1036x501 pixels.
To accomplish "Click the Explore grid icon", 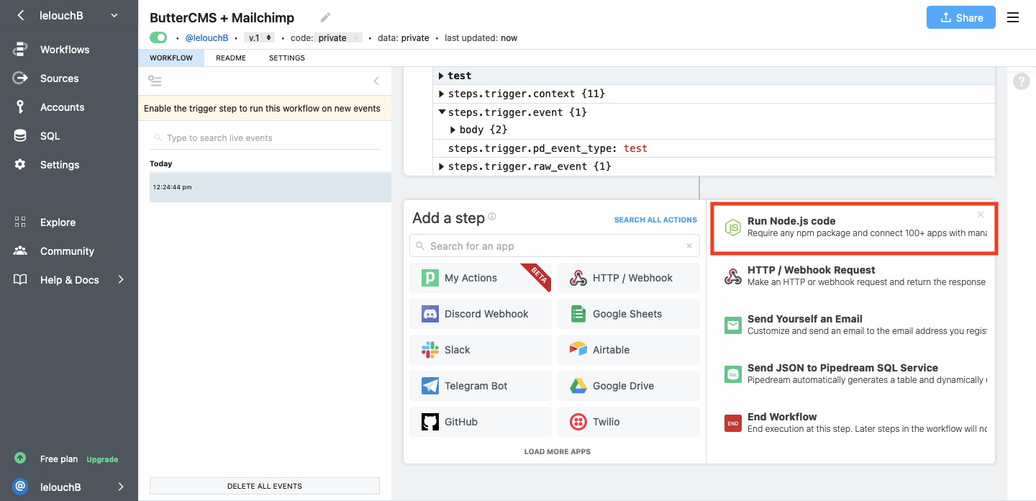I will click(20, 222).
